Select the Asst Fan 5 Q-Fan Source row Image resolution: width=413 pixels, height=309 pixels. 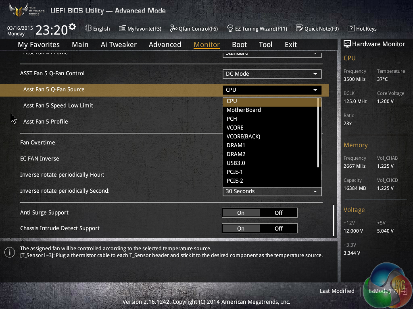click(x=165, y=90)
